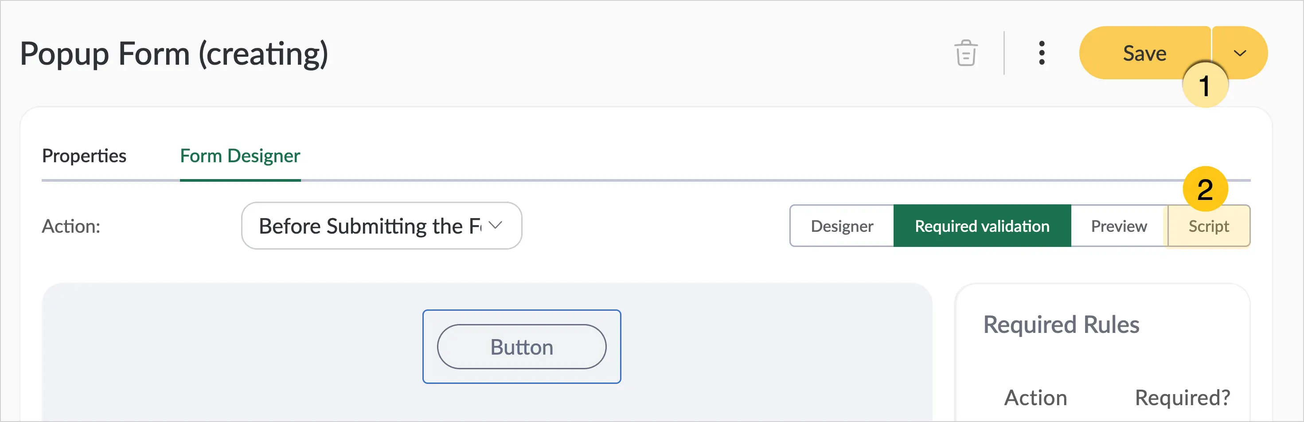1304x422 pixels.
Task: Open the Script view
Action: 1208,226
